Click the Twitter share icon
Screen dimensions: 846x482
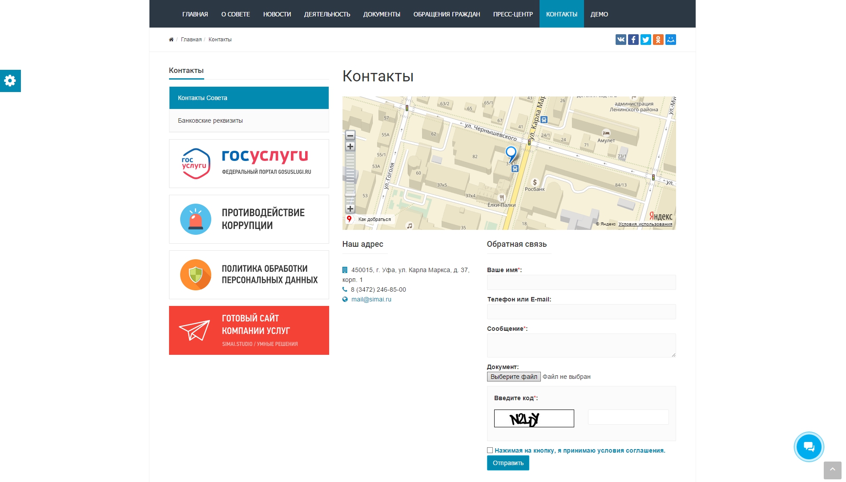click(x=645, y=40)
